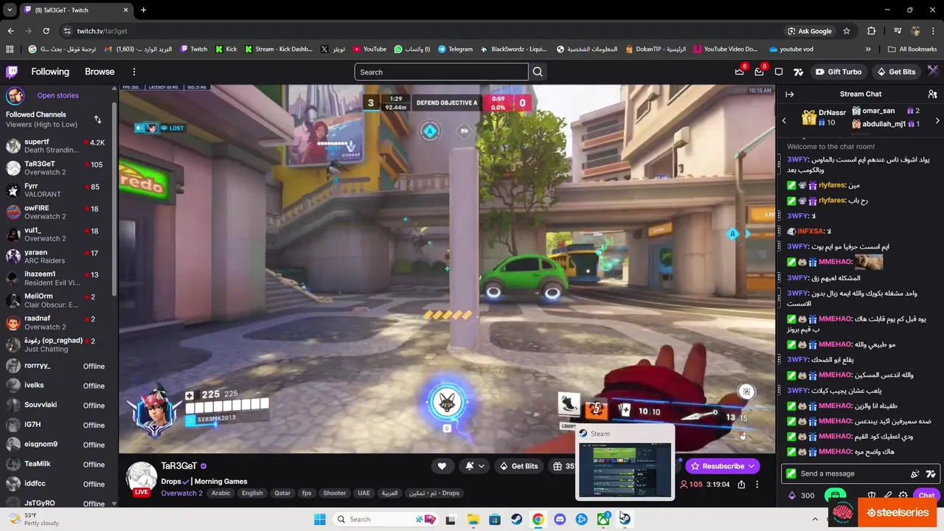The height and width of the screenshot is (531, 944).
Task: Click the chat settings gear icon
Action: coord(903,496)
